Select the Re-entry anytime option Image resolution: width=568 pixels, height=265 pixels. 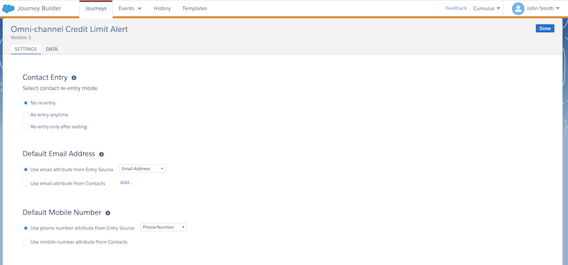(26, 115)
